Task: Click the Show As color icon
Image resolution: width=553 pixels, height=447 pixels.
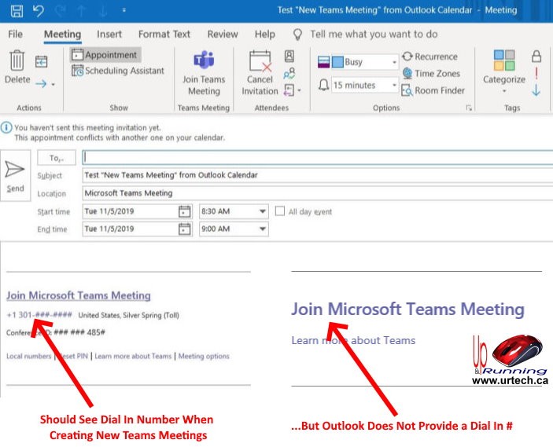Action: (x=324, y=62)
